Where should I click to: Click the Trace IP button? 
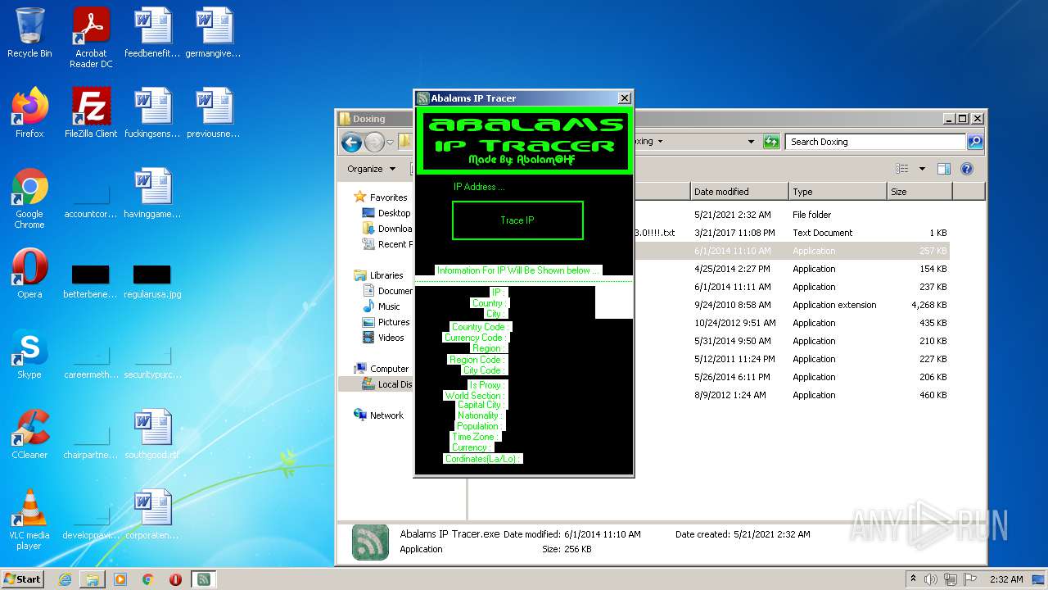click(x=517, y=220)
